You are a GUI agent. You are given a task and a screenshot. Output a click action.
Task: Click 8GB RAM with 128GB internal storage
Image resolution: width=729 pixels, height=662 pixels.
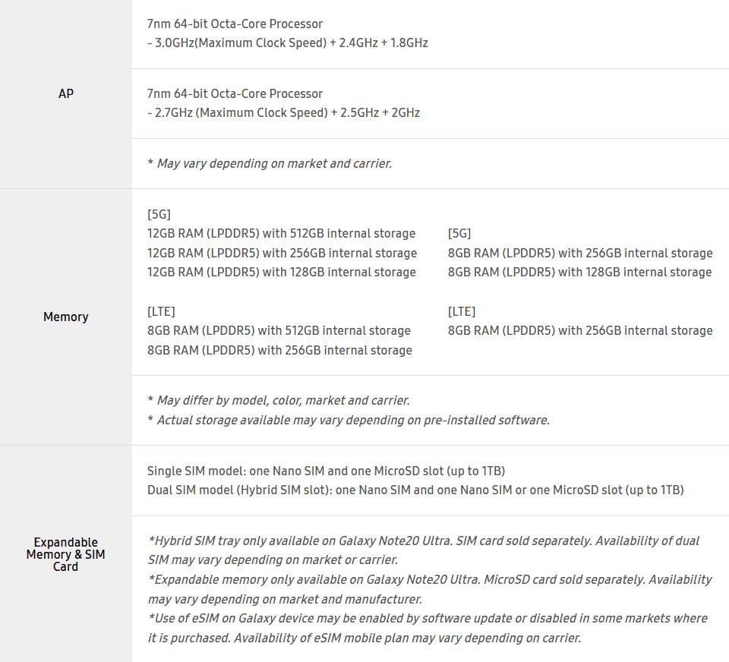pos(579,273)
